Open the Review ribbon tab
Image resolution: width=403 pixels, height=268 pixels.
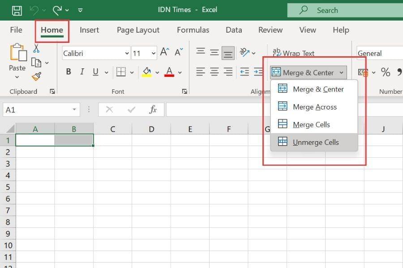[x=270, y=30]
